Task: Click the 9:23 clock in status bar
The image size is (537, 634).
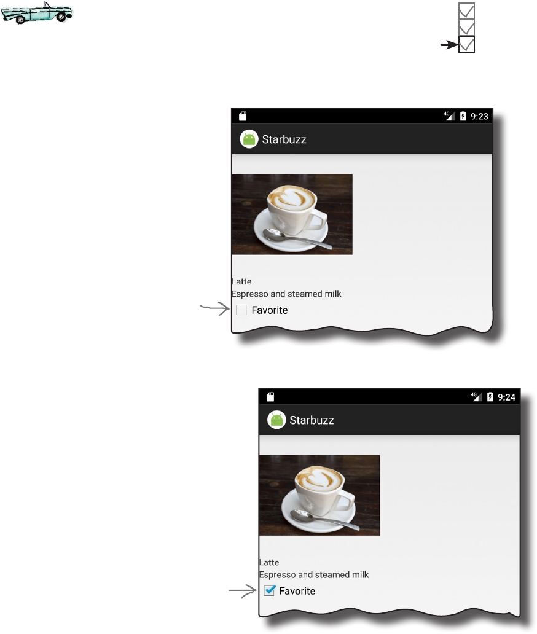Action: [479, 117]
